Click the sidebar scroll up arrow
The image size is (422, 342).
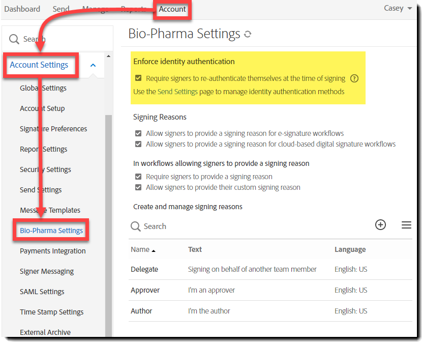(x=108, y=56)
